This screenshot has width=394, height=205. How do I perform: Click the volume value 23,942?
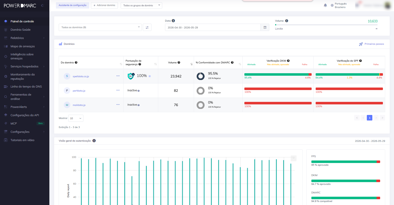coord(176,76)
